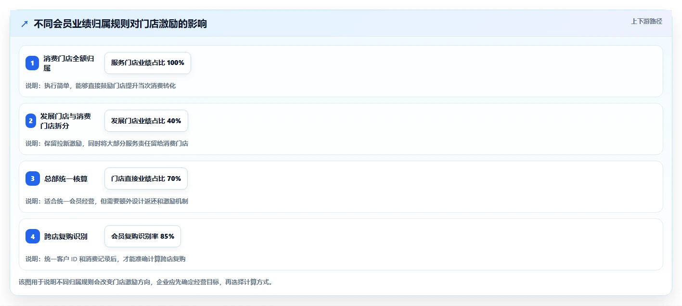Select the 总部统一核算 heading
This screenshot has height=306, width=682.
click(66, 178)
